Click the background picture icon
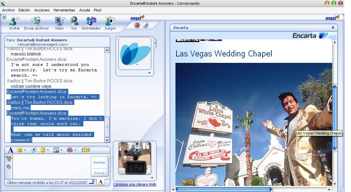351x192 pixels. pos(56,150)
